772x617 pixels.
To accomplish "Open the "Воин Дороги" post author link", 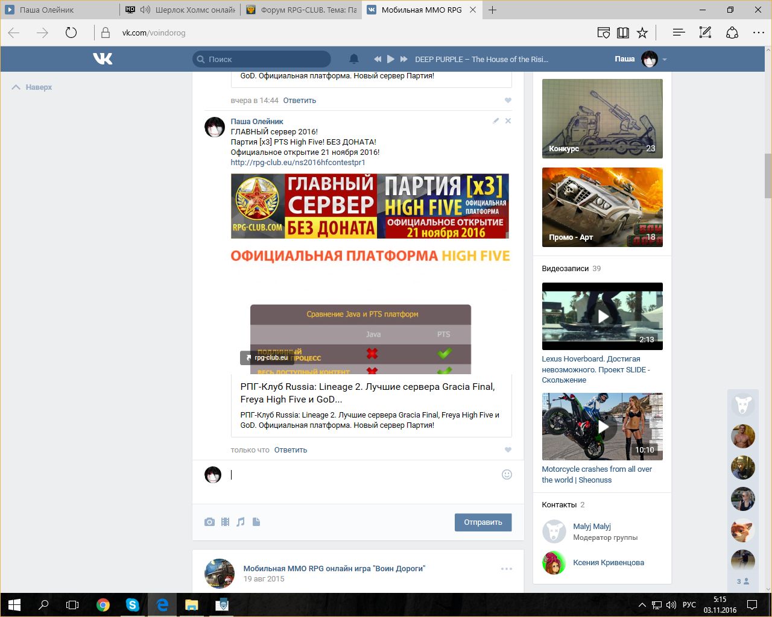I will pos(334,568).
